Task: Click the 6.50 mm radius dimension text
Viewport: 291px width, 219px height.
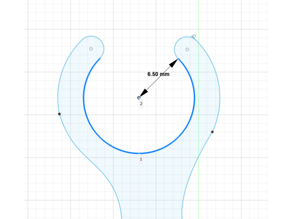Action: (x=158, y=74)
